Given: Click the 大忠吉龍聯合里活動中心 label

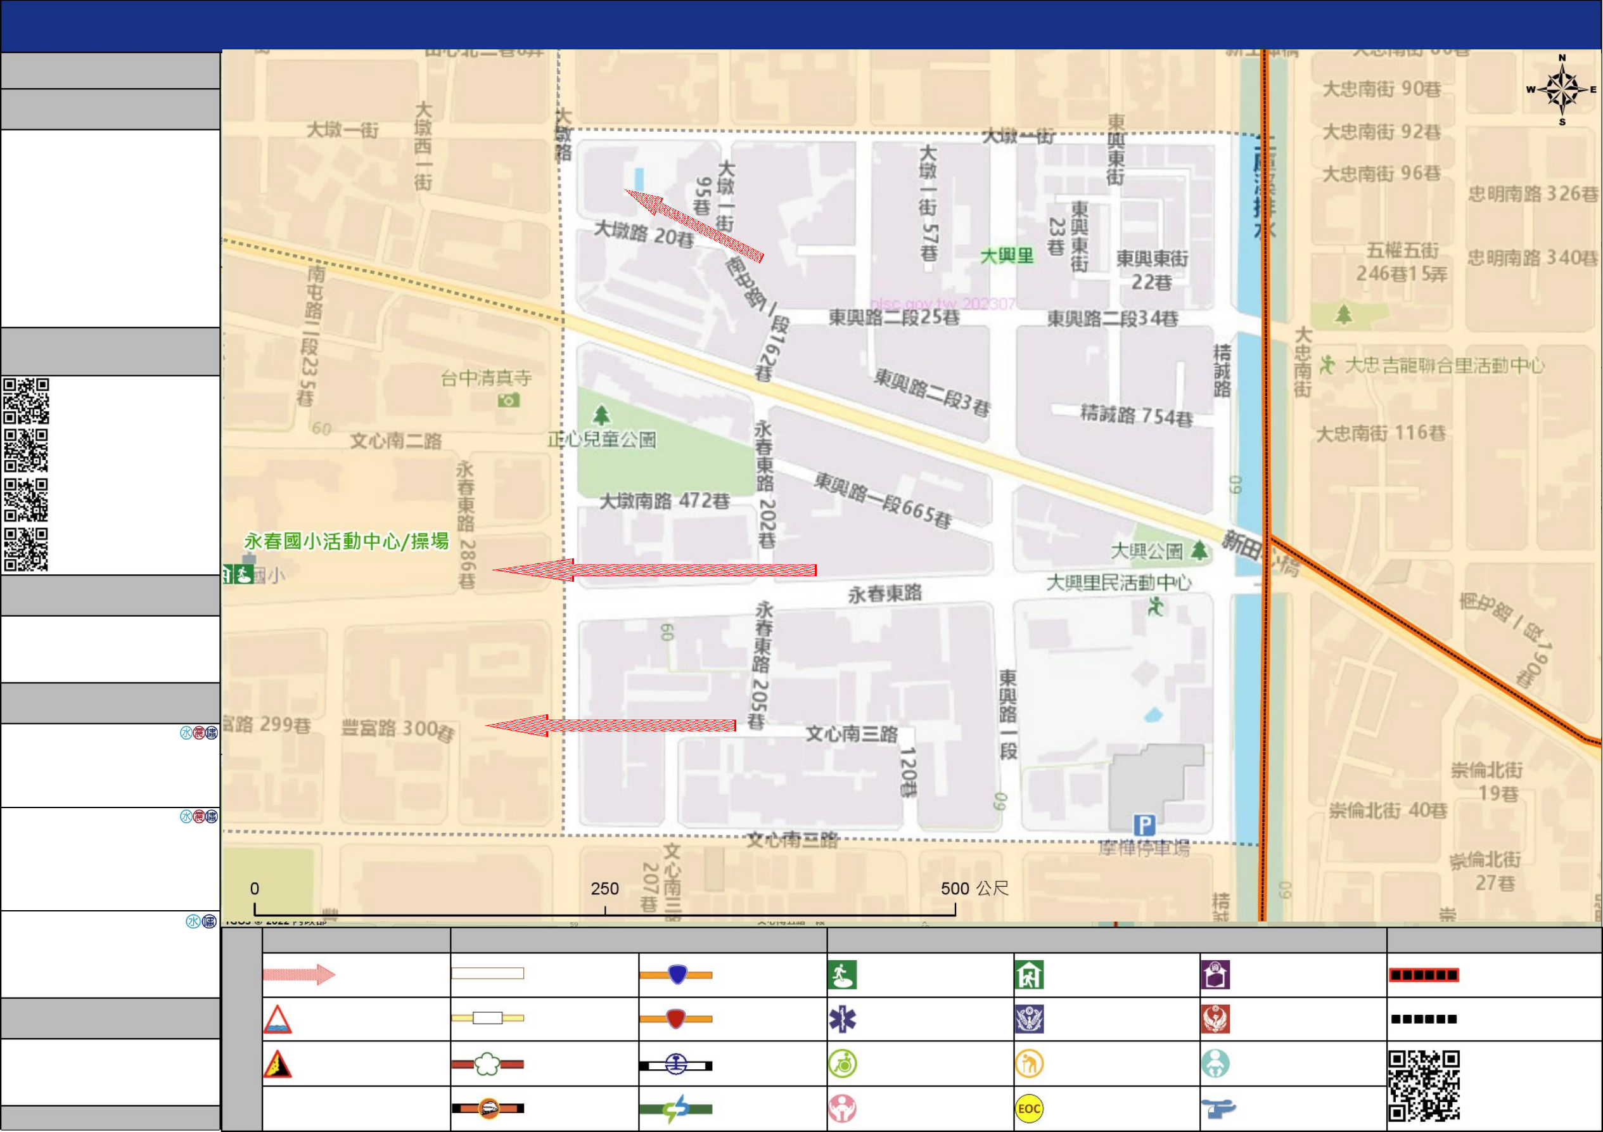Looking at the screenshot, I should click(x=1445, y=366).
